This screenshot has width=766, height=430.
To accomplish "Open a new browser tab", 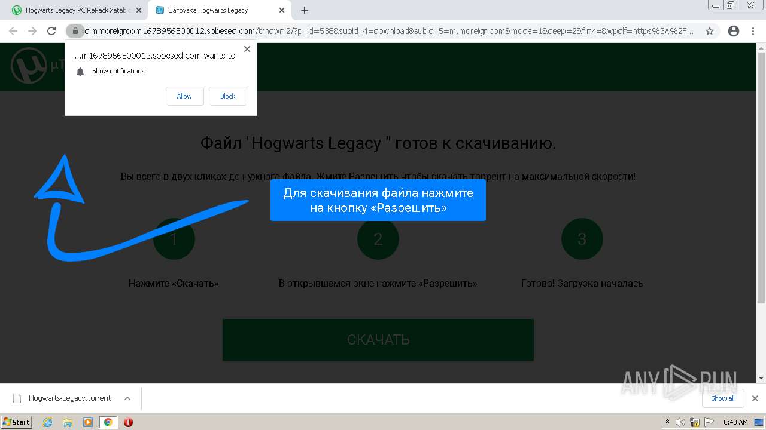I will (x=305, y=10).
